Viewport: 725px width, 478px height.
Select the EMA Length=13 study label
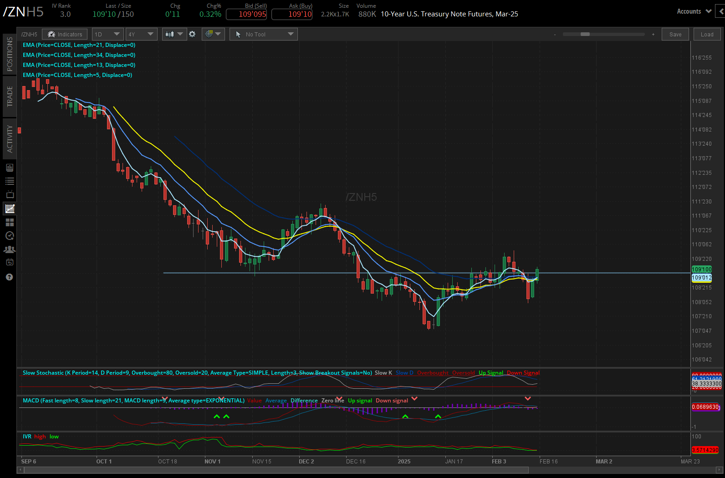click(79, 65)
